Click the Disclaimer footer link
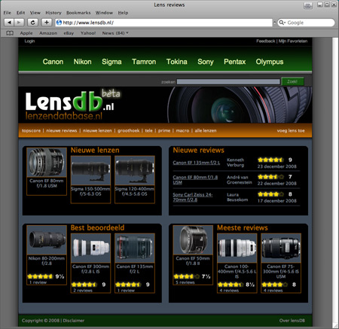The image size is (339, 329). [74, 321]
